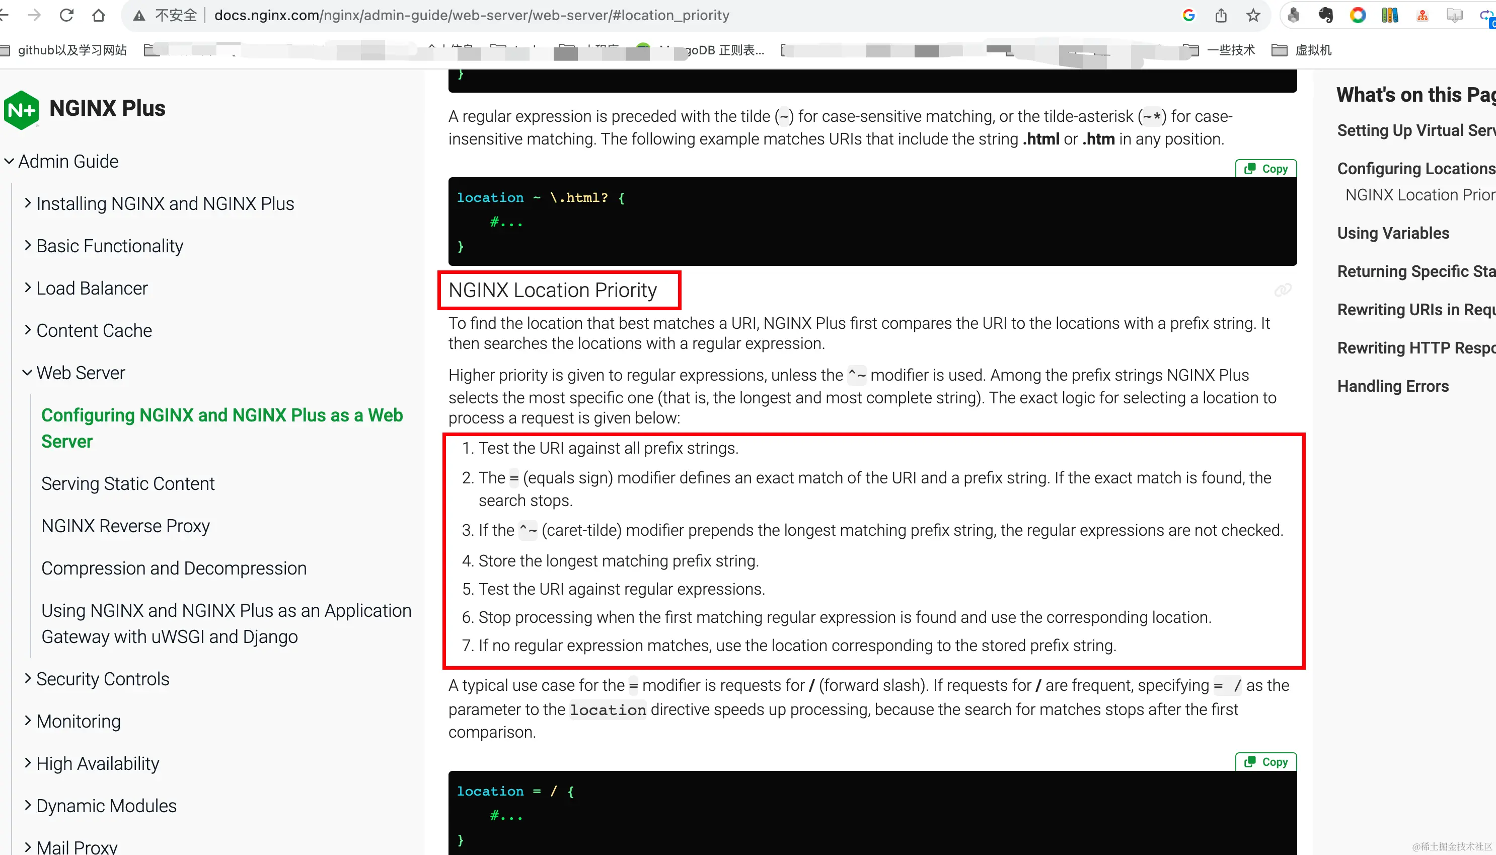Click the browser home icon
The height and width of the screenshot is (855, 1496).
tap(99, 15)
